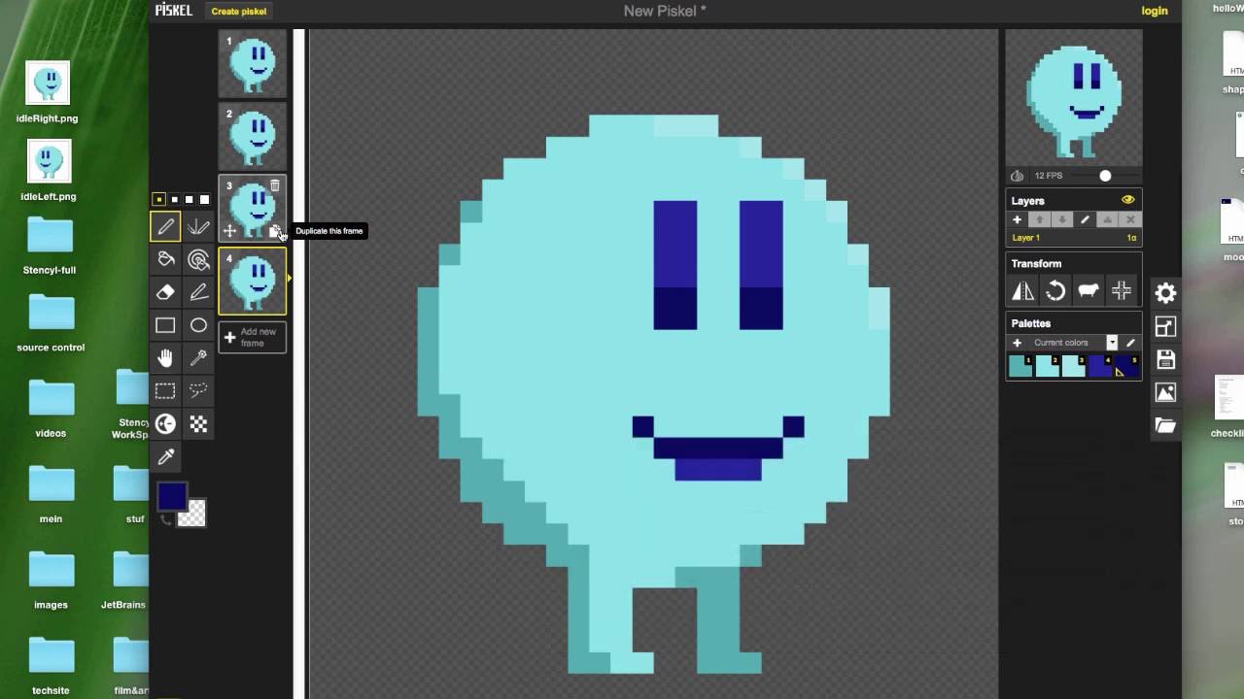1244x699 pixels.
Task: Open the Preferences gear panel
Action: point(1165,293)
